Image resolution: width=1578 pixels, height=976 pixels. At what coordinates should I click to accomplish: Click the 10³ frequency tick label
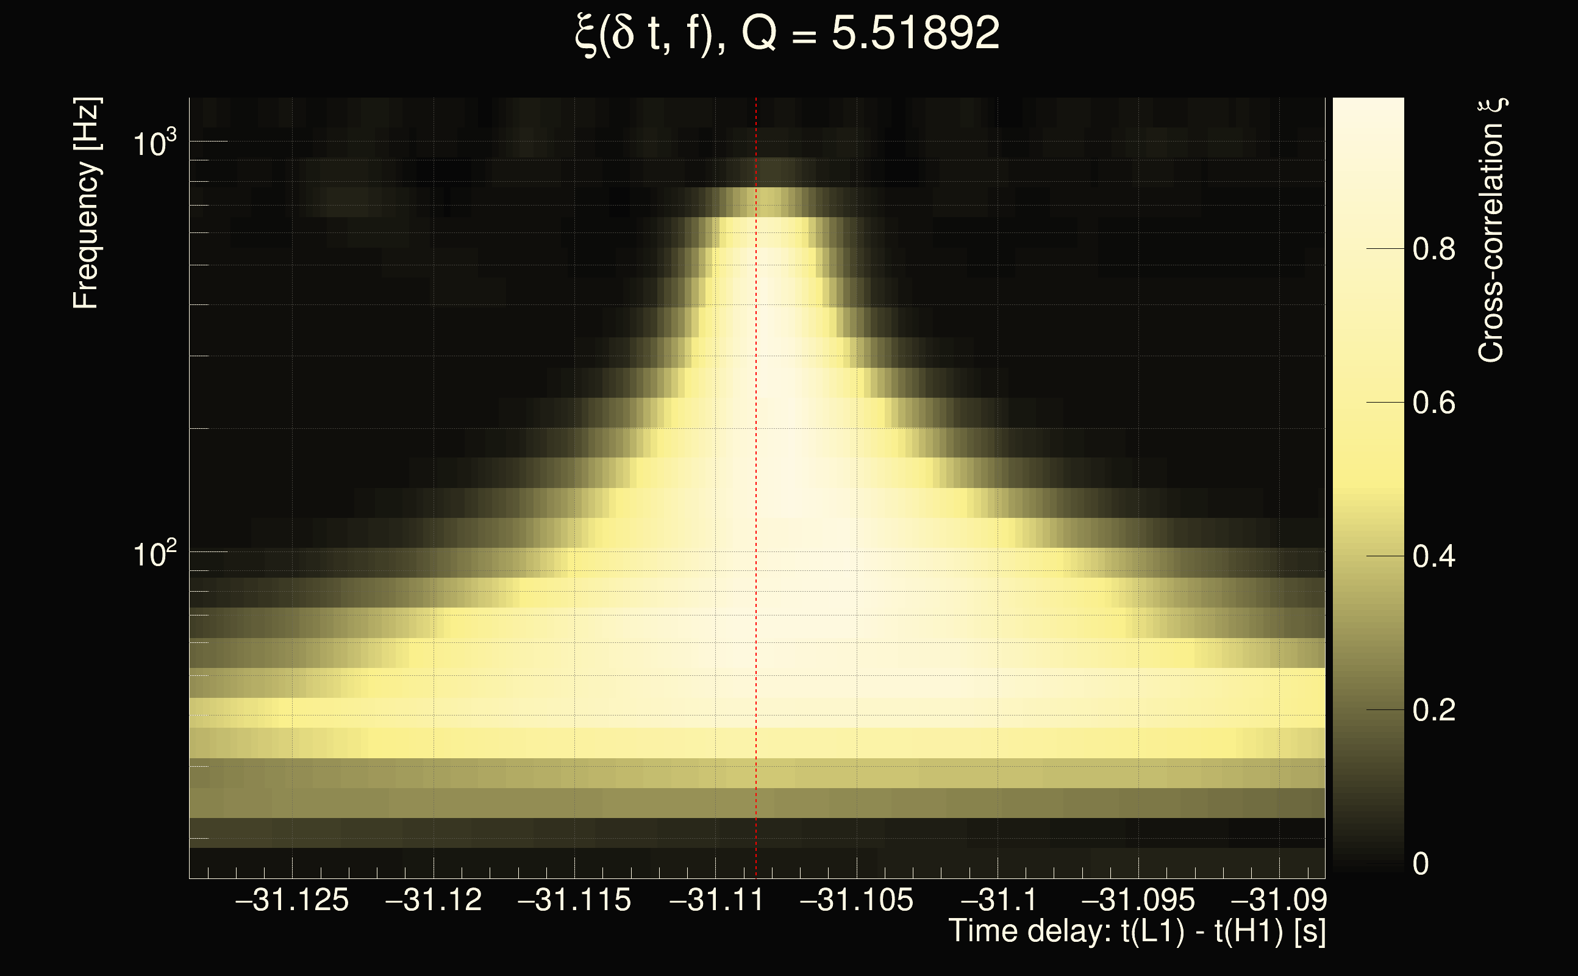point(154,143)
